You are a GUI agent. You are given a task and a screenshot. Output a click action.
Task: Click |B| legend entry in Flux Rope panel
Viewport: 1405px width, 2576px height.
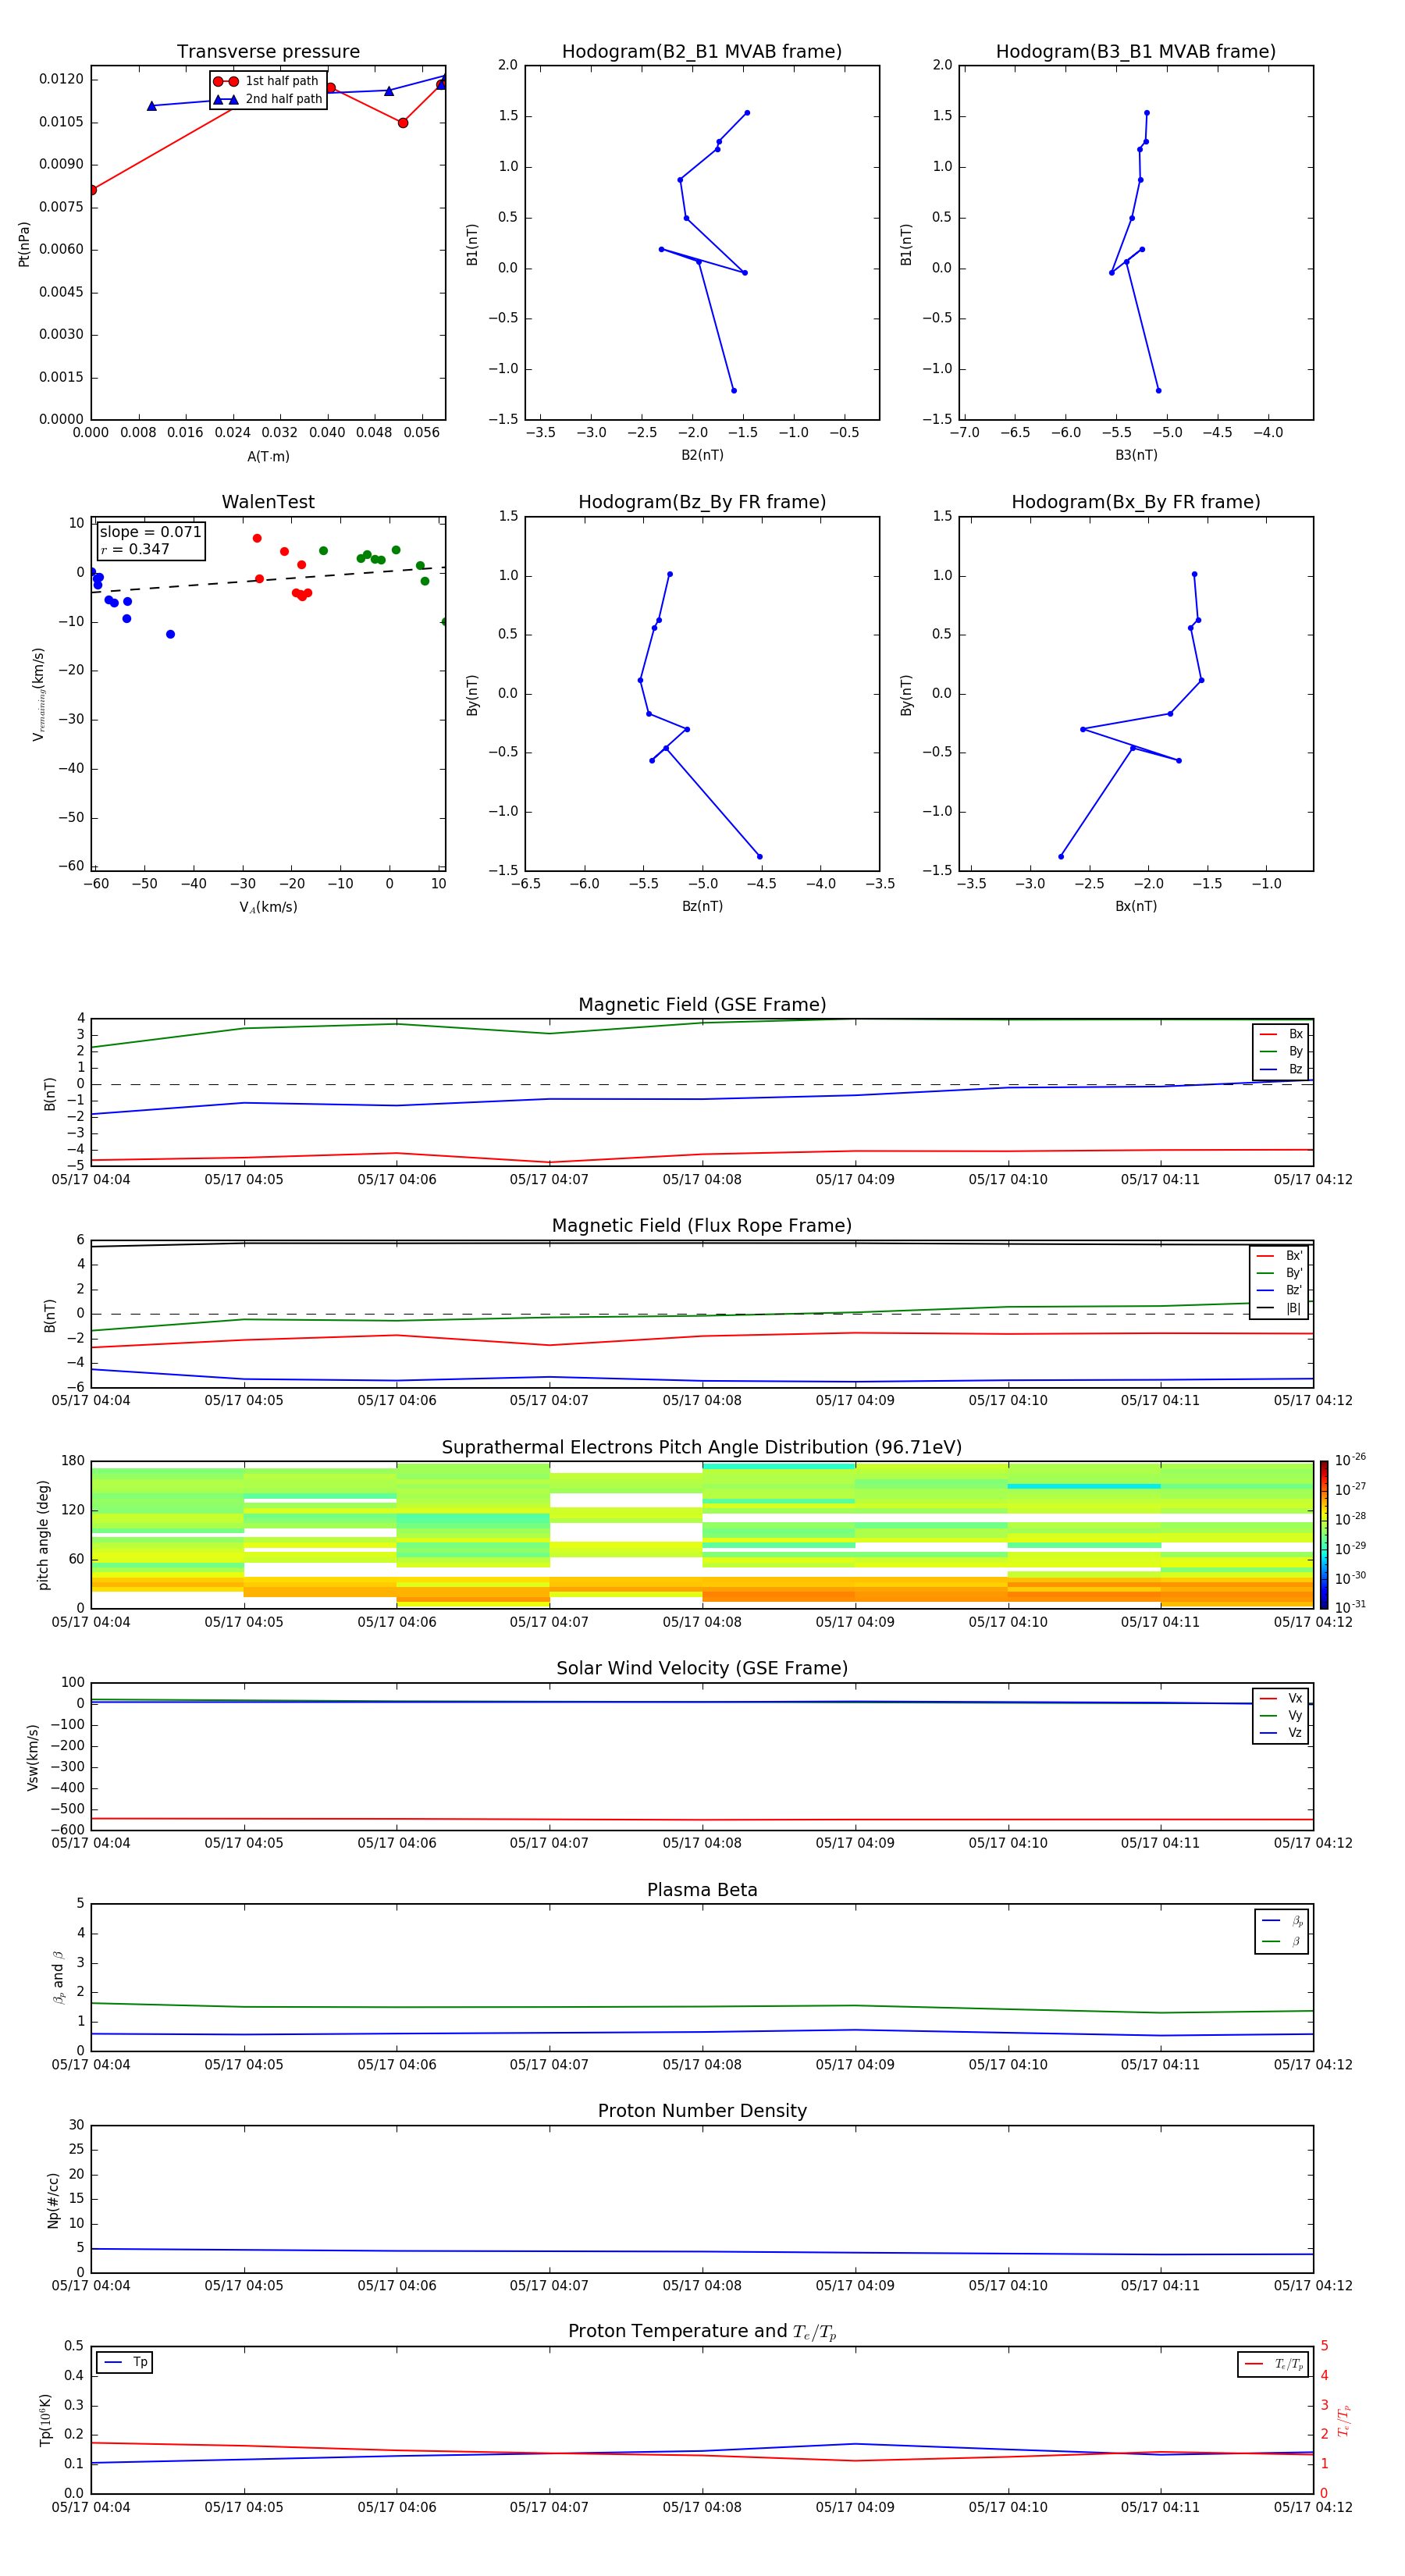coord(1279,1308)
